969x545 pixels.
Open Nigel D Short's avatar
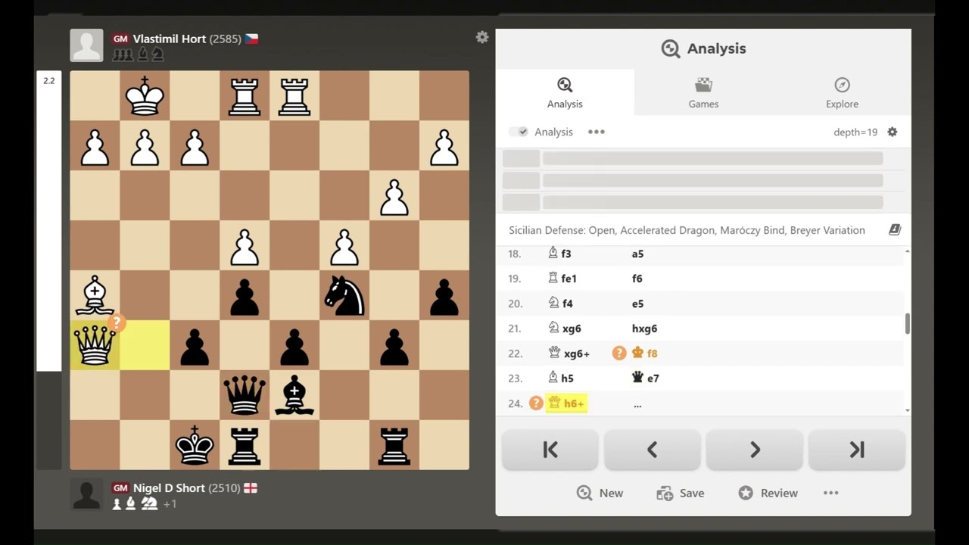tap(86, 494)
